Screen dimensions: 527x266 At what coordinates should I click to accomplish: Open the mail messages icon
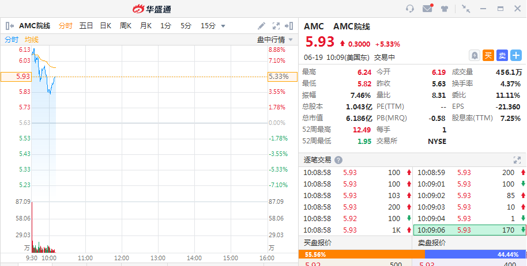click(x=427, y=9)
